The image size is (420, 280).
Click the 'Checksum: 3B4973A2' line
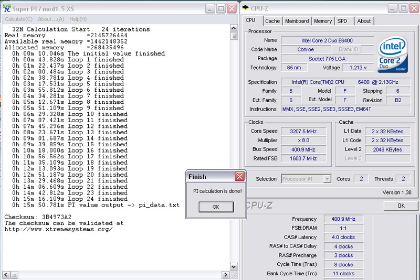(38, 217)
